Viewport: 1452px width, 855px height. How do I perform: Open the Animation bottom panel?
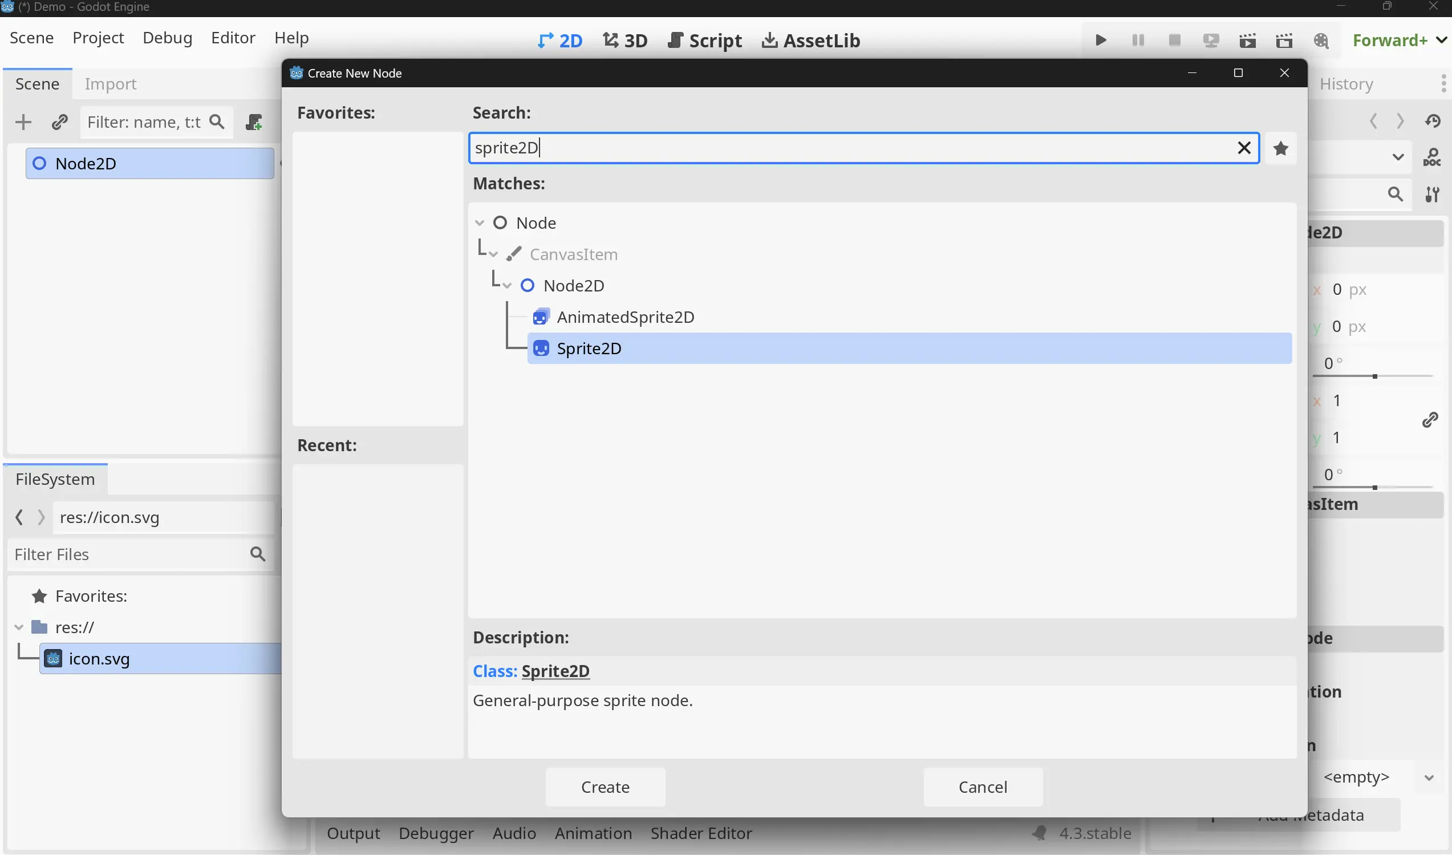[x=594, y=833]
